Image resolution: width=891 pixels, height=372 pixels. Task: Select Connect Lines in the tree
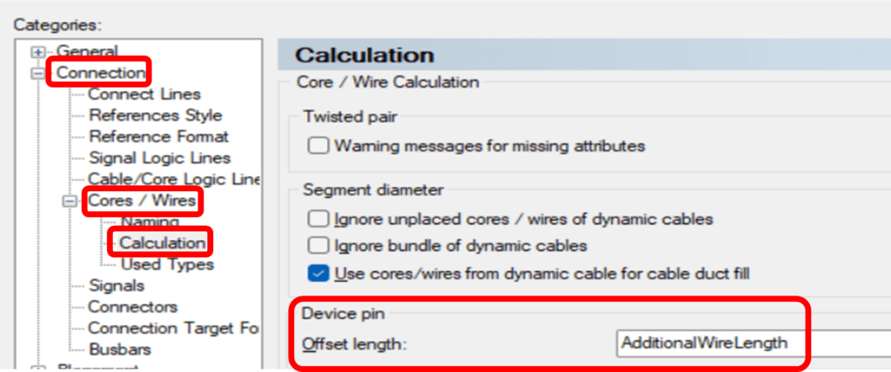click(x=144, y=94)
